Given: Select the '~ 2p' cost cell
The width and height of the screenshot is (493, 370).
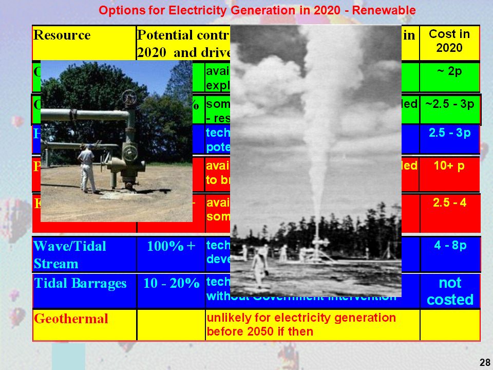Looking at the screenshot, I should click(449, 78).
